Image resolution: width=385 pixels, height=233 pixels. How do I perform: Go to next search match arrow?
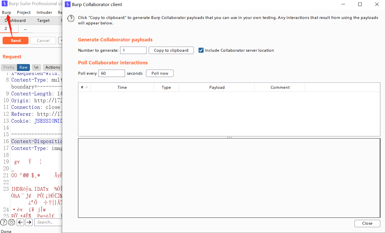(29, 222)
